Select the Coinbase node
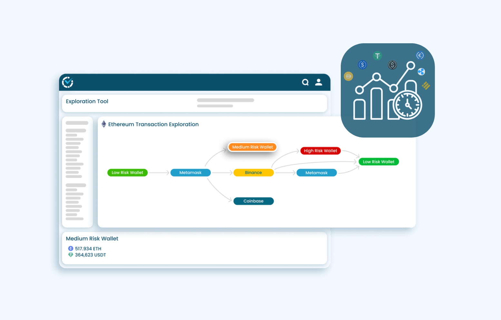 click(253, 201)
